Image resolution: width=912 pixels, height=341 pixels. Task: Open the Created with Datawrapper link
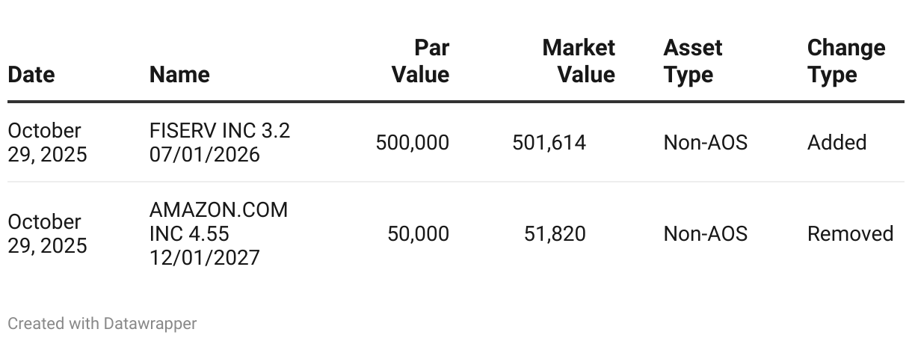(102, 323)
